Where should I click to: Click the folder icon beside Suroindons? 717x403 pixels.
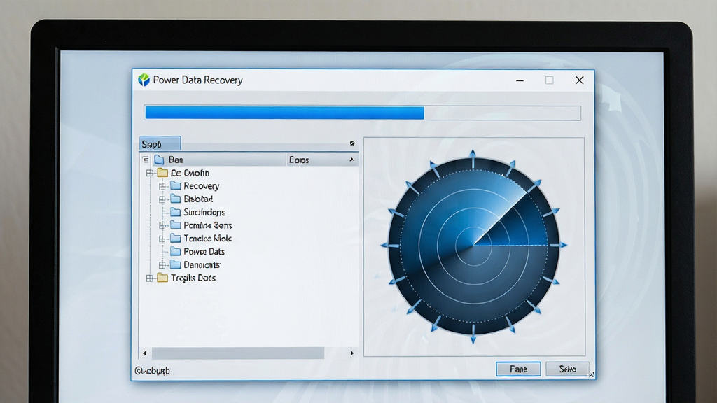(176, 212)
